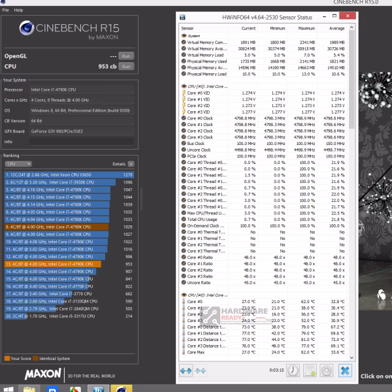This screenshot has width=392, height=392.
Task: Open the Help menu
Action: point(18,10)
